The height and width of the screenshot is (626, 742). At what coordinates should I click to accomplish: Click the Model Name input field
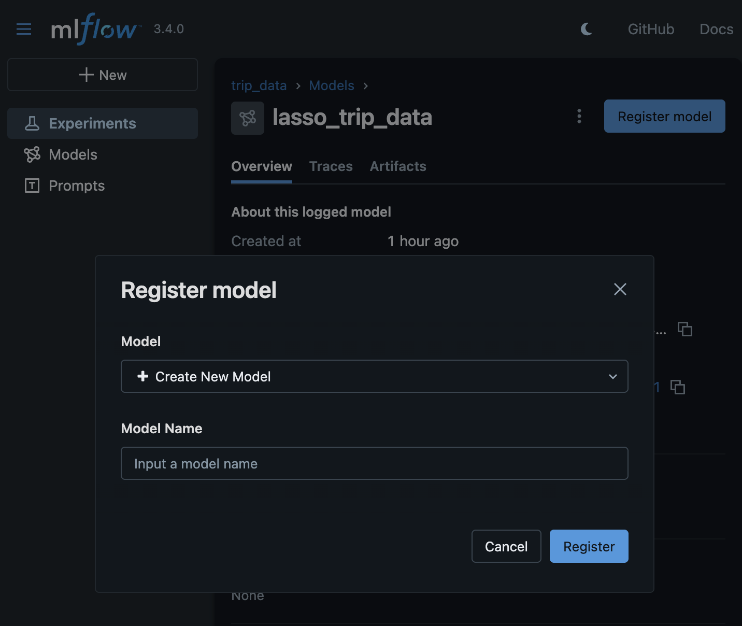tap(374, 463)
